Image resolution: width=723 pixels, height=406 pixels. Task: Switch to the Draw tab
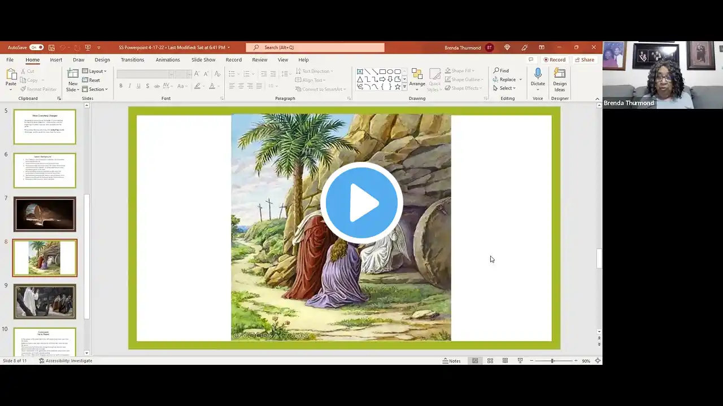pos(79,60)
